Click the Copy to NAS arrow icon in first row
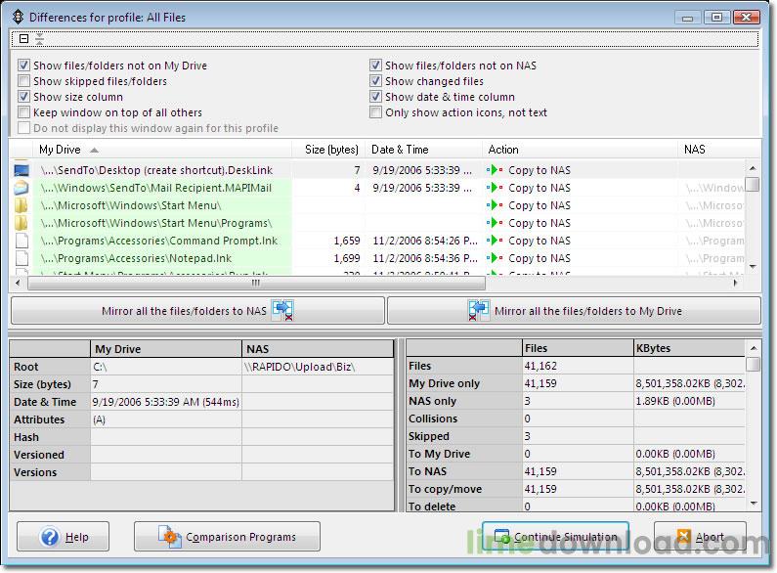 pyautogui.click(x=495, y=170)
